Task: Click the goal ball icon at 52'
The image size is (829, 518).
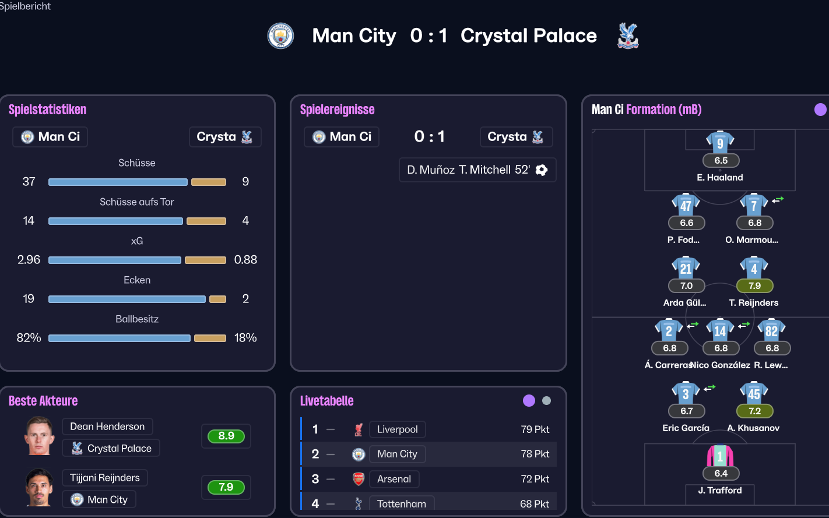Action: [x=542, y=170]
